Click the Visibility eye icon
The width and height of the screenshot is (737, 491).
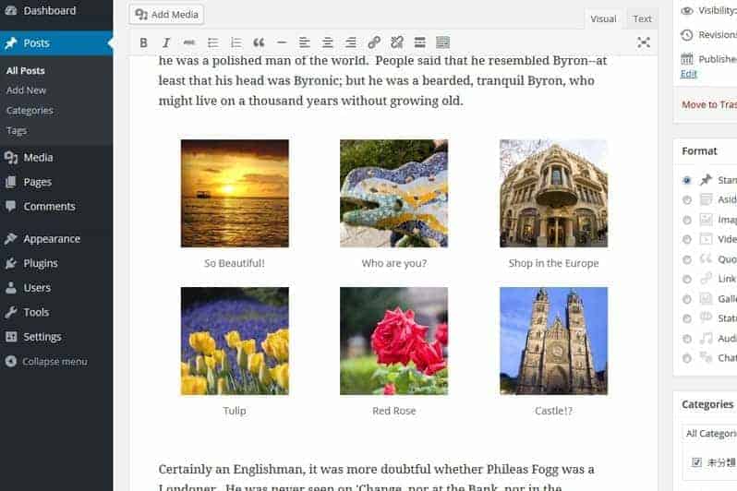tap(687, 10)
